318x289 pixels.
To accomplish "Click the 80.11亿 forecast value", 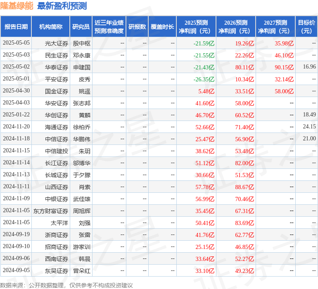I will (x=244, y=67).
